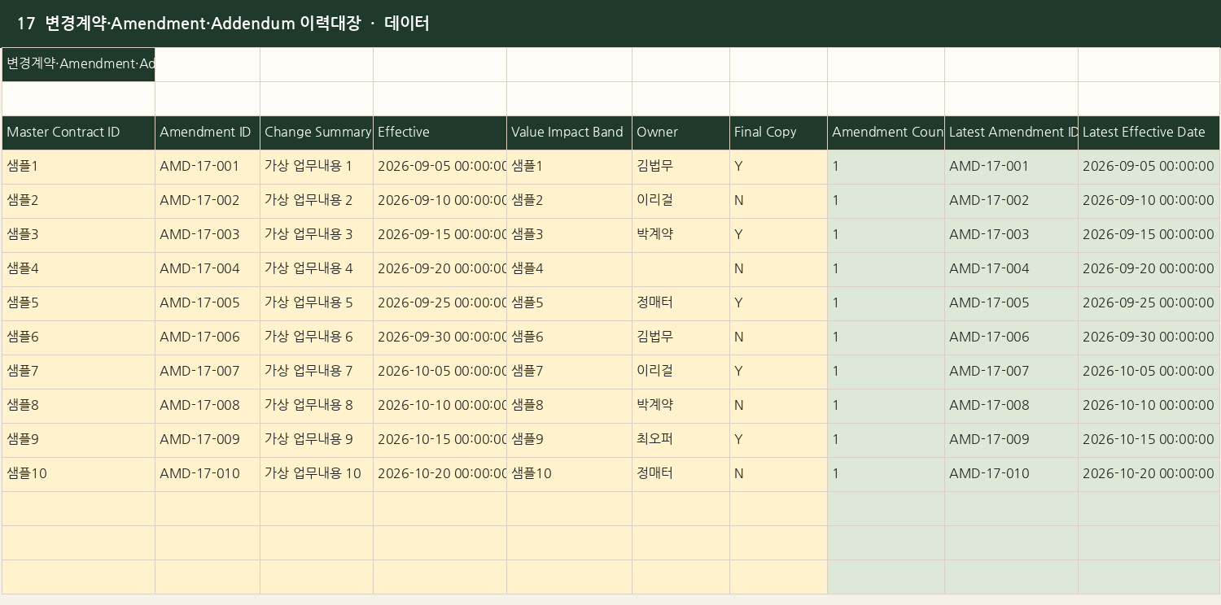This screenshot has height=605, width=1221.
Task: Select the dark title cell above Master Contract ID
Action: [x=78, y=64]
